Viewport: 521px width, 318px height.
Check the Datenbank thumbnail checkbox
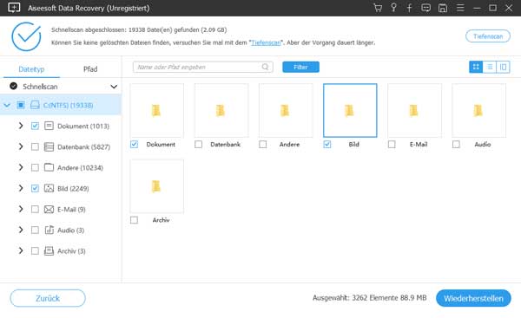point(198,144)
